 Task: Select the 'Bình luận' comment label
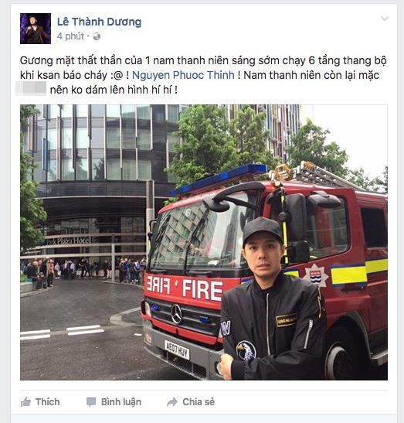pyautogui.click(x=121, y=402)
